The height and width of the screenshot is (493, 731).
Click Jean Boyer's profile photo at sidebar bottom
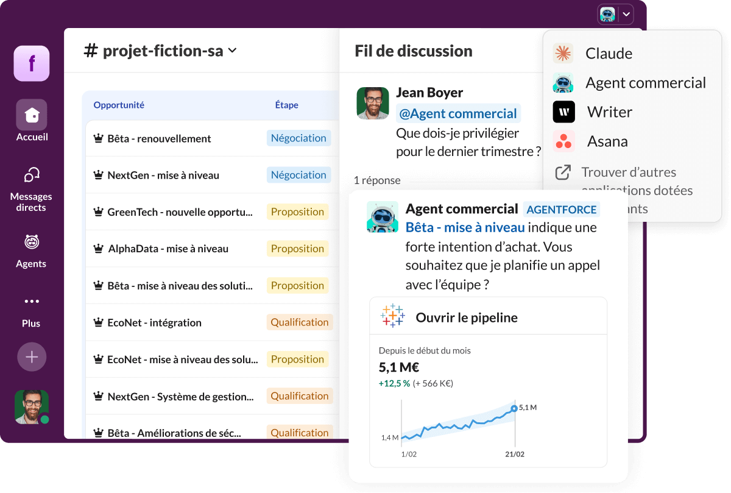(x=31, y=406)
